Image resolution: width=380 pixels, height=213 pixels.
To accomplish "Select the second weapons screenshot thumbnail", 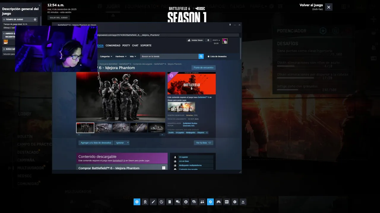I will pos(103,128).
